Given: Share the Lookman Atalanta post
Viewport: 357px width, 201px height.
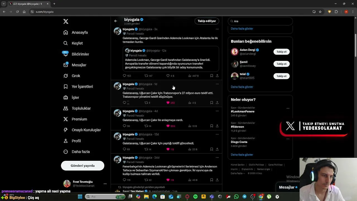Looking at the screenshot, I should coord(217,76).
